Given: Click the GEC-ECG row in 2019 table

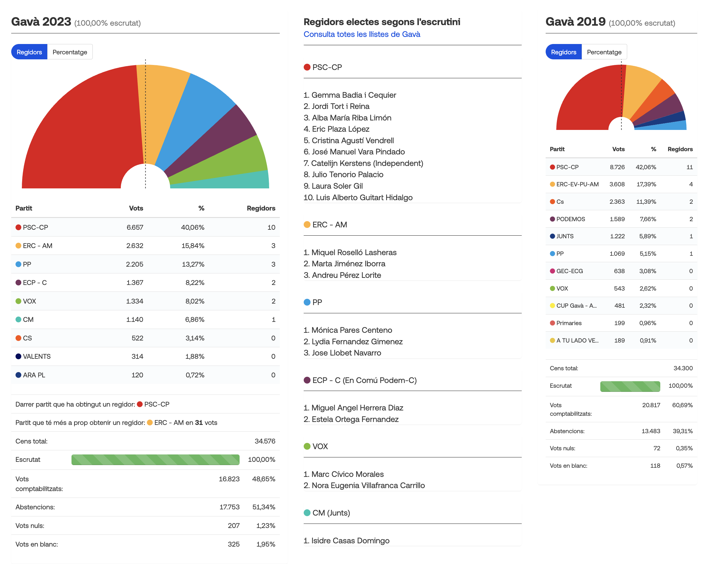Looking at the screenshot, I should tap(621, 271).
